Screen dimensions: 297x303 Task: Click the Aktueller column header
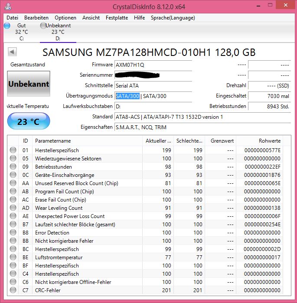[158, 141]
